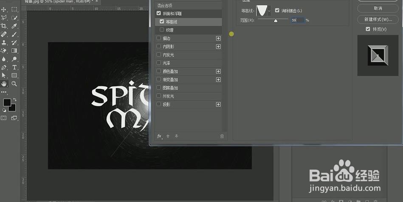Screen dimensions: 403x202
Task: Uncheck the 斜面和浮雕 checkbox
Action: [x=158, y=13]
